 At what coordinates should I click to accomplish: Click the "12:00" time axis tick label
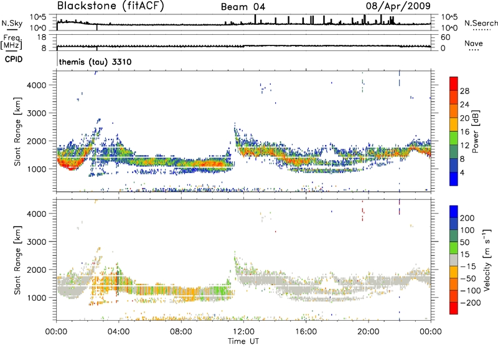pyautogui.click(x=243, y=332)
